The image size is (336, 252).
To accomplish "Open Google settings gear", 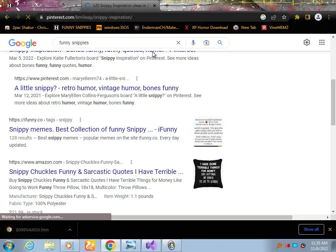I will click(x=307, y=42).
